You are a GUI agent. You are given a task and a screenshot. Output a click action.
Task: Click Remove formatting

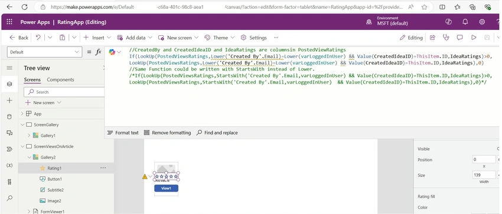click(167, 133)
